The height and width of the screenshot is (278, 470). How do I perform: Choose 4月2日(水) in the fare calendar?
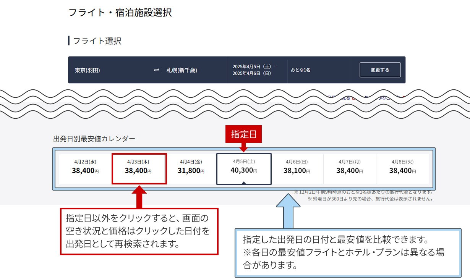[85, 169]
